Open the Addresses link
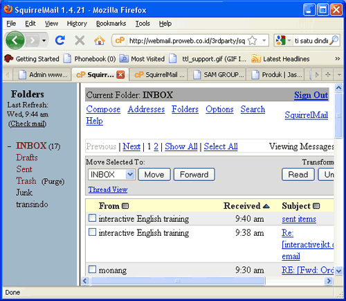The width and height of the screenshot is (346, 301). point(146,109)
